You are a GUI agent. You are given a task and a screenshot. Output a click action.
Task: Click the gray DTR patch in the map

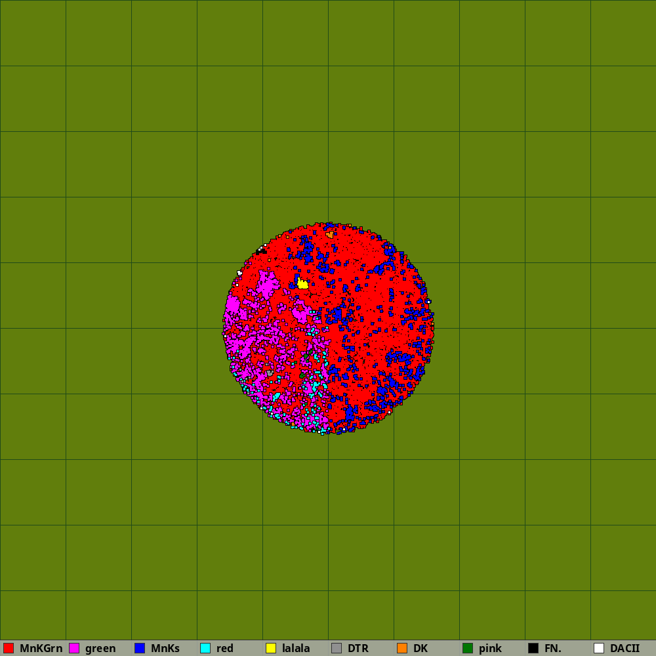pos(270,373)
